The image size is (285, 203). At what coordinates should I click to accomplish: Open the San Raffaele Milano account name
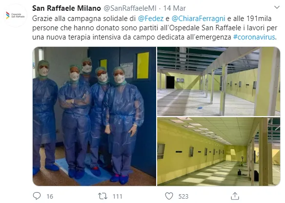click(x=66, y=8)
